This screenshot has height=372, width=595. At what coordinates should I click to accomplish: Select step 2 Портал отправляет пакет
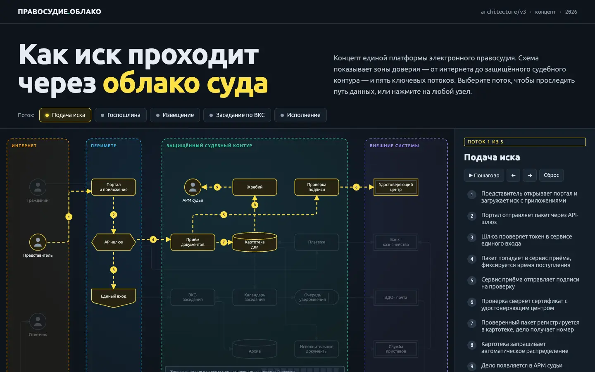point(525,219)
